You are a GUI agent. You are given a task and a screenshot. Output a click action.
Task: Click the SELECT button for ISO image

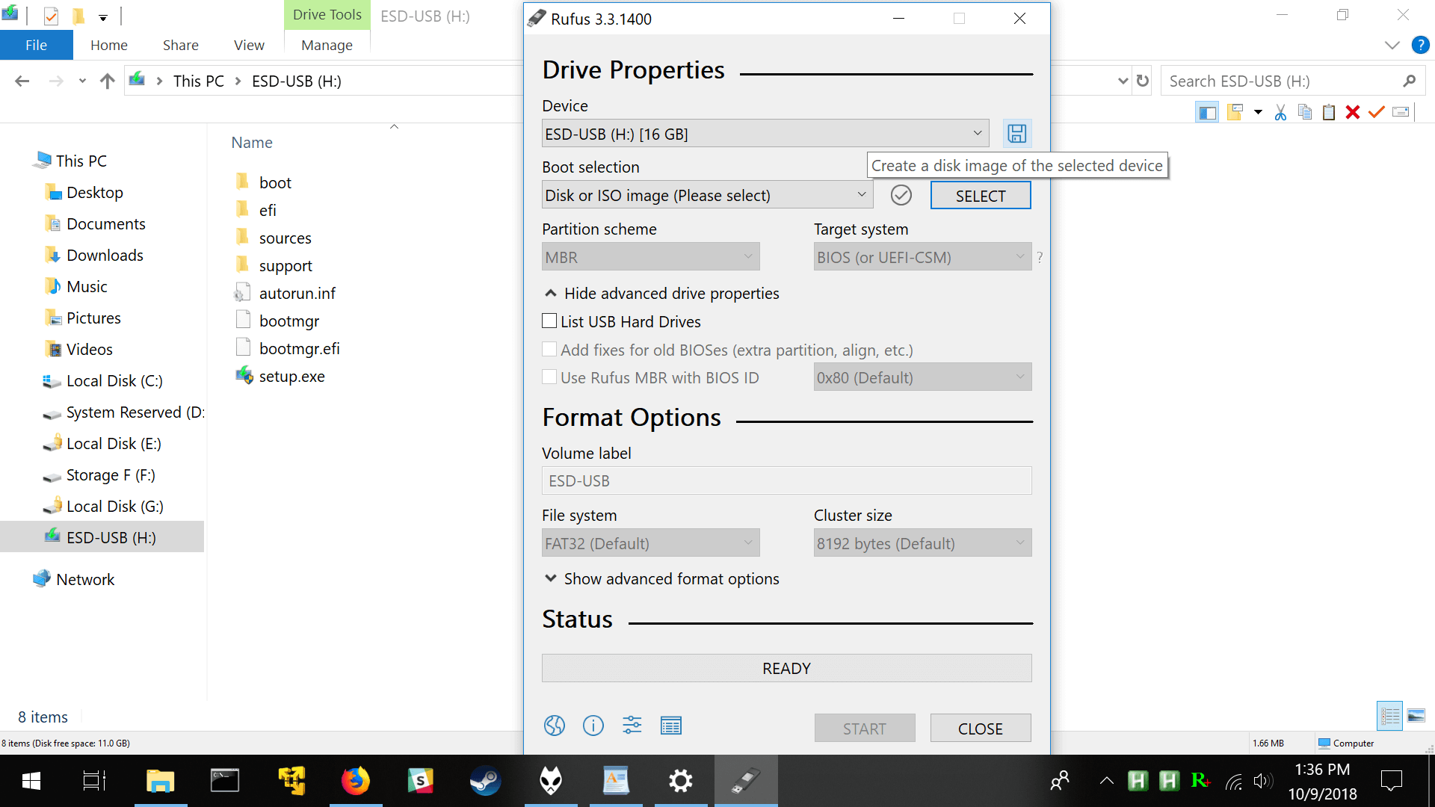coord(980,195)
